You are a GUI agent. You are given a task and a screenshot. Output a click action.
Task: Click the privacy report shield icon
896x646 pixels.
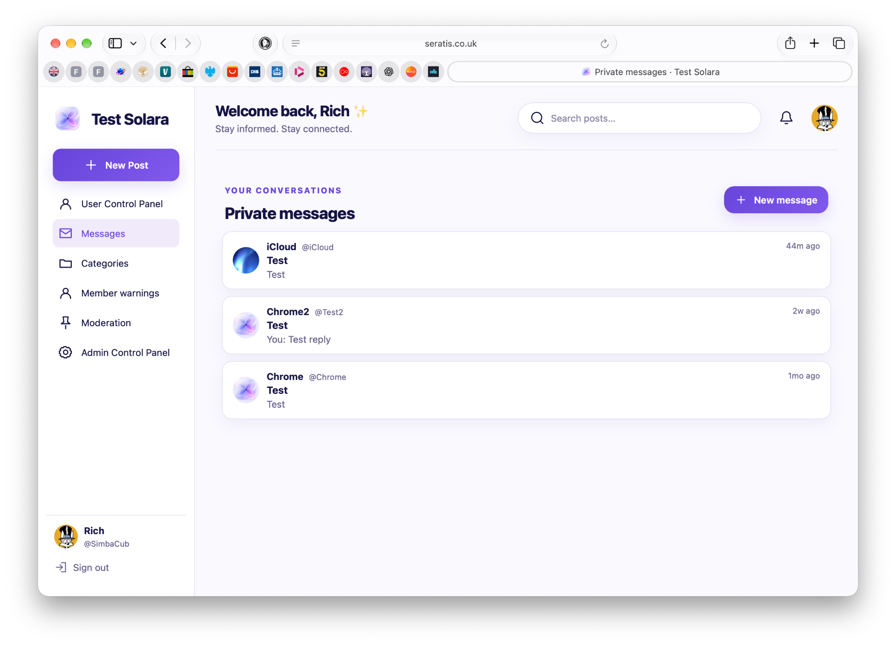pos(265,43)
